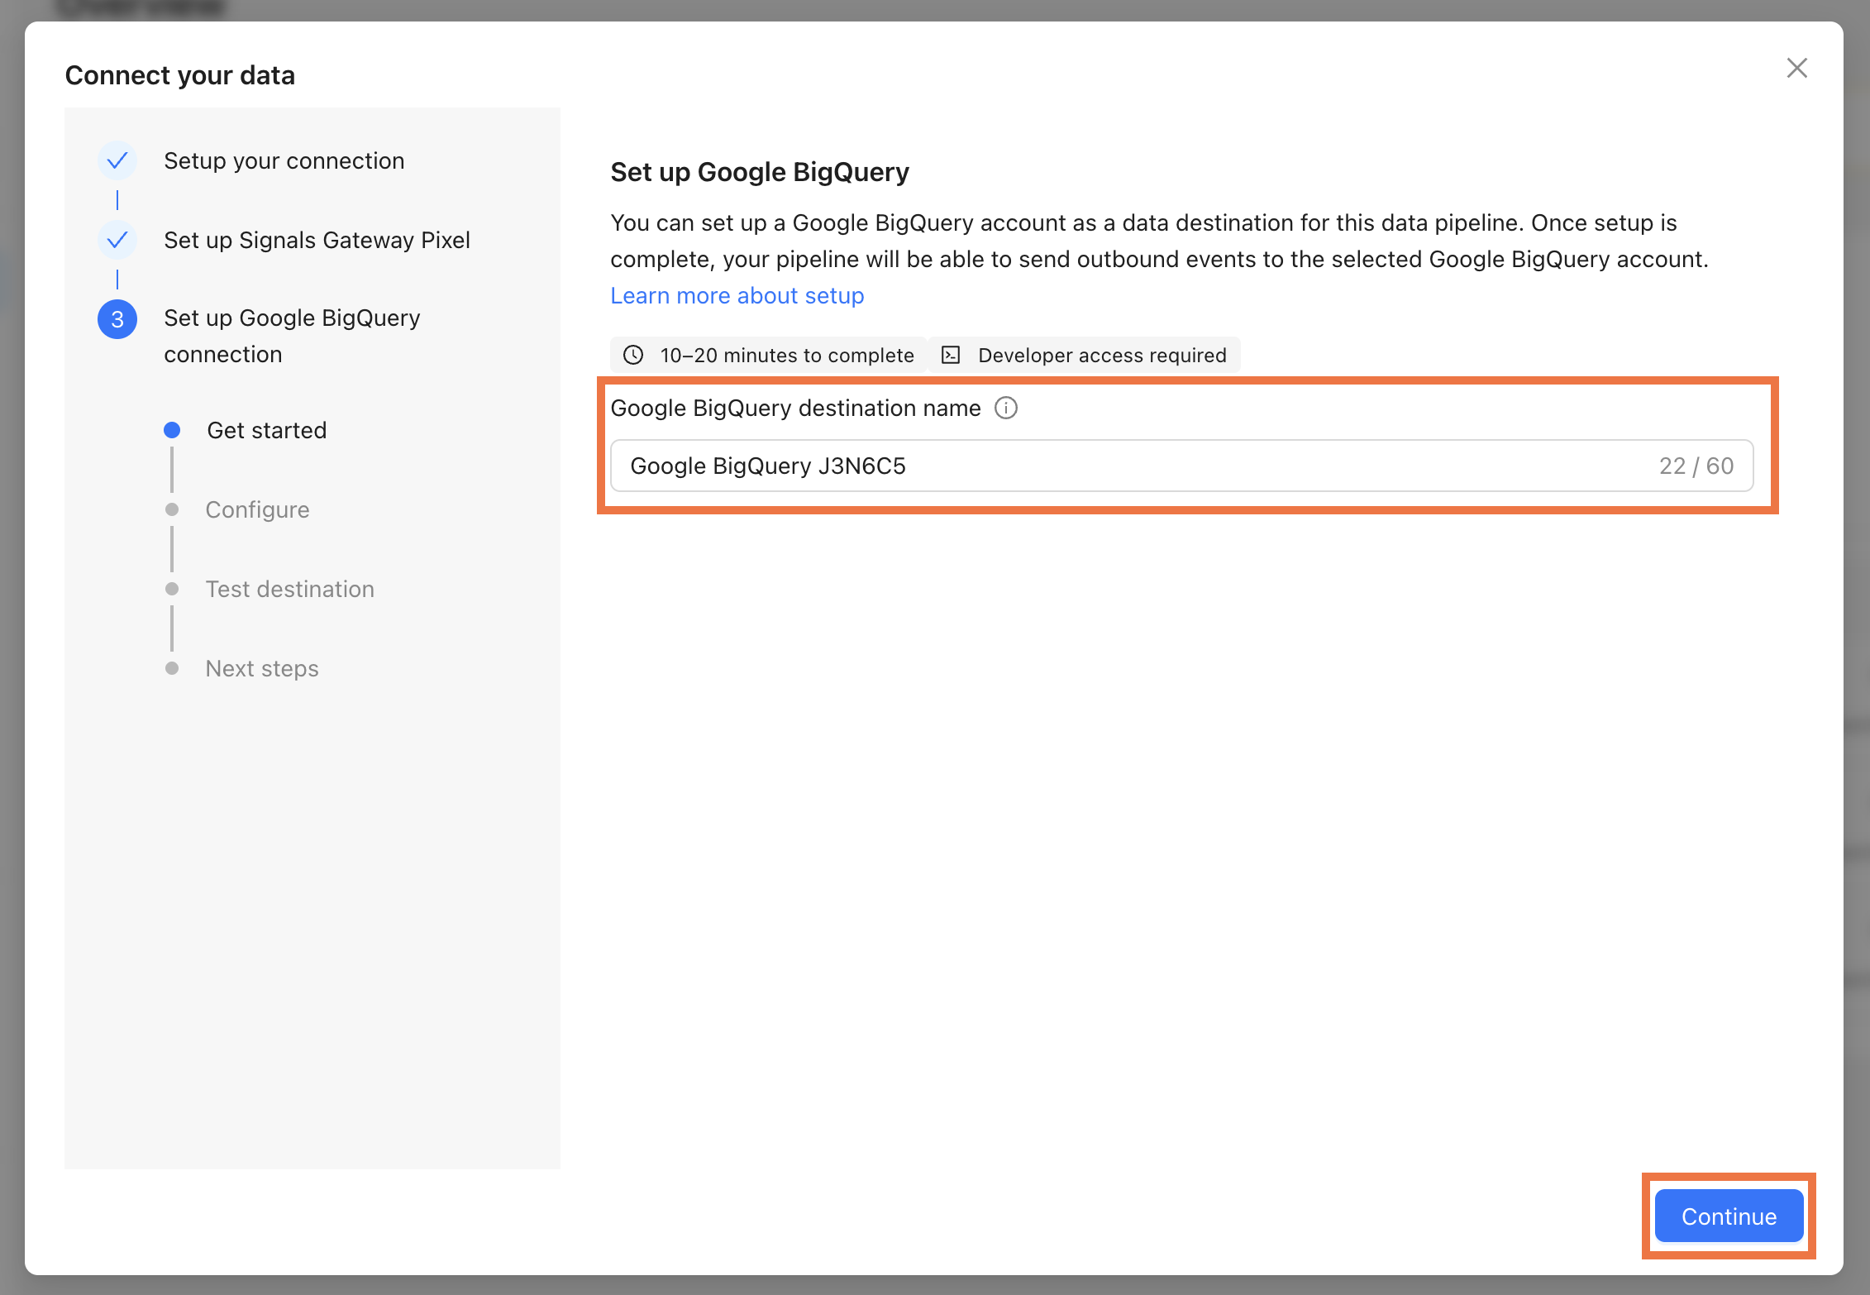
Task: Open Set up Signals Gateway Pixel step
Action: tap(317, 240)
